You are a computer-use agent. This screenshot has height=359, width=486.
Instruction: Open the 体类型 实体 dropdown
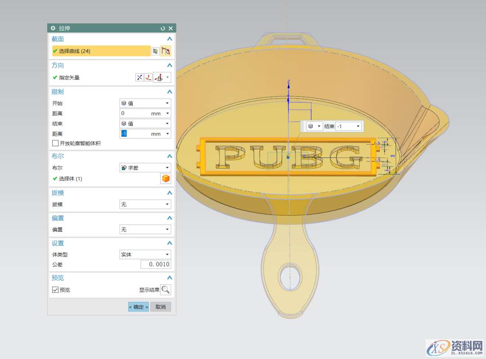(145, 255)
